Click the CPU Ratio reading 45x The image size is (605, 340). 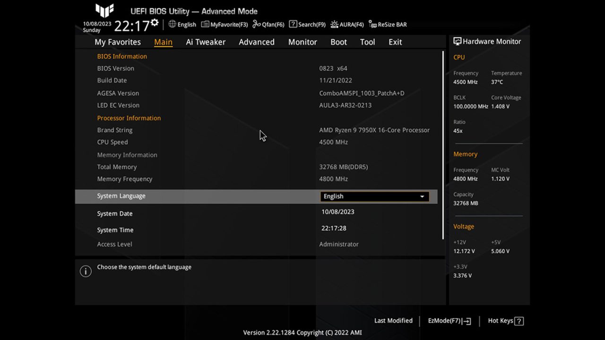(x=458, y=131)
